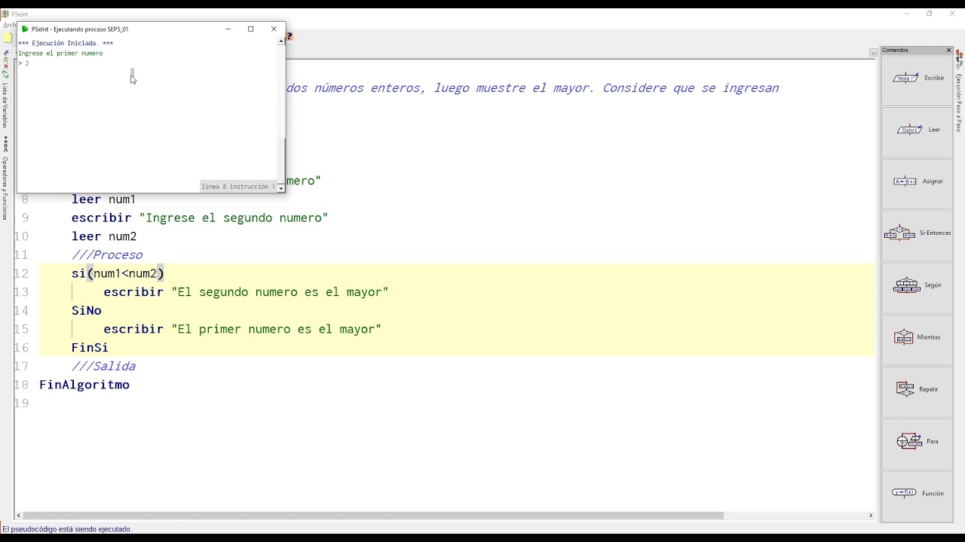Expand the editor tab list dropdown arrow

click(873, 53)
